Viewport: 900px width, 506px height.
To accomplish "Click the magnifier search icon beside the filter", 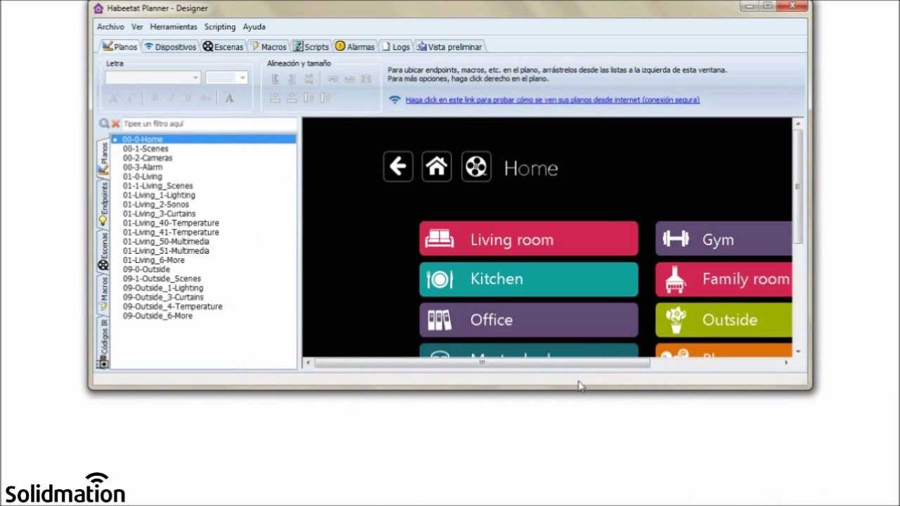I will tap(104, 124).
